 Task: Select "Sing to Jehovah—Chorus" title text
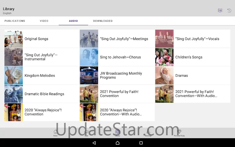click(x=120, y=57)
